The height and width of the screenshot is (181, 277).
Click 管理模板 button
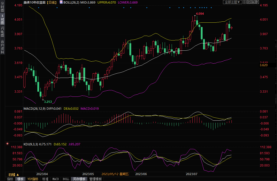95,179
